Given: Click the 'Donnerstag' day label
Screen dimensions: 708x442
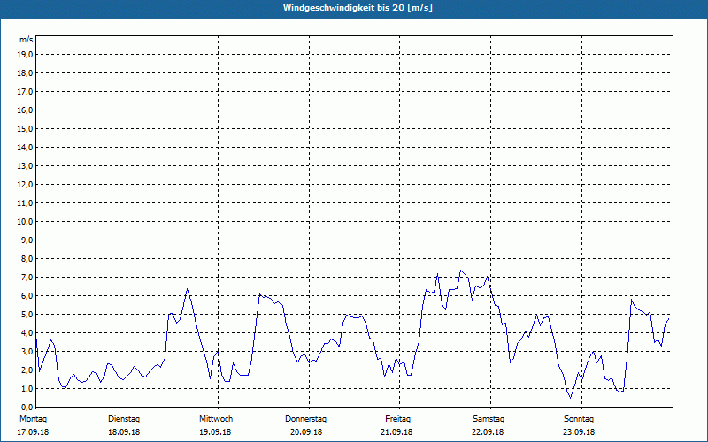Looking at the screenshot, I should [305, 419].
